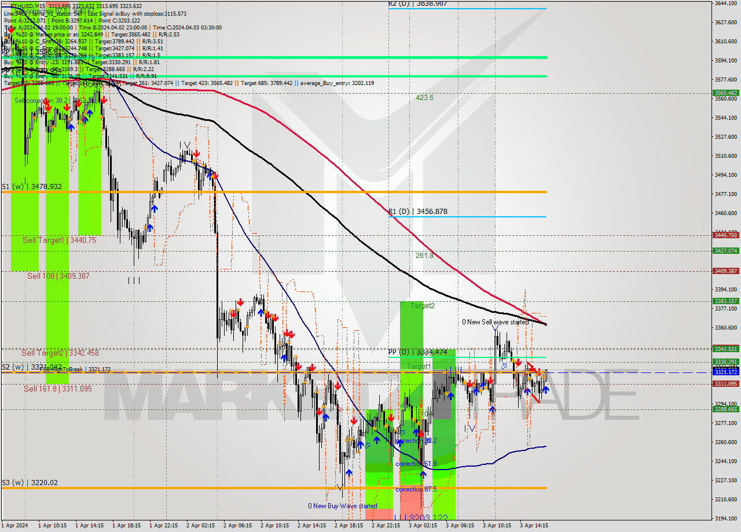Click the green 3427.074 price tag on axis

pyautogui.click(x=725, y=250)
